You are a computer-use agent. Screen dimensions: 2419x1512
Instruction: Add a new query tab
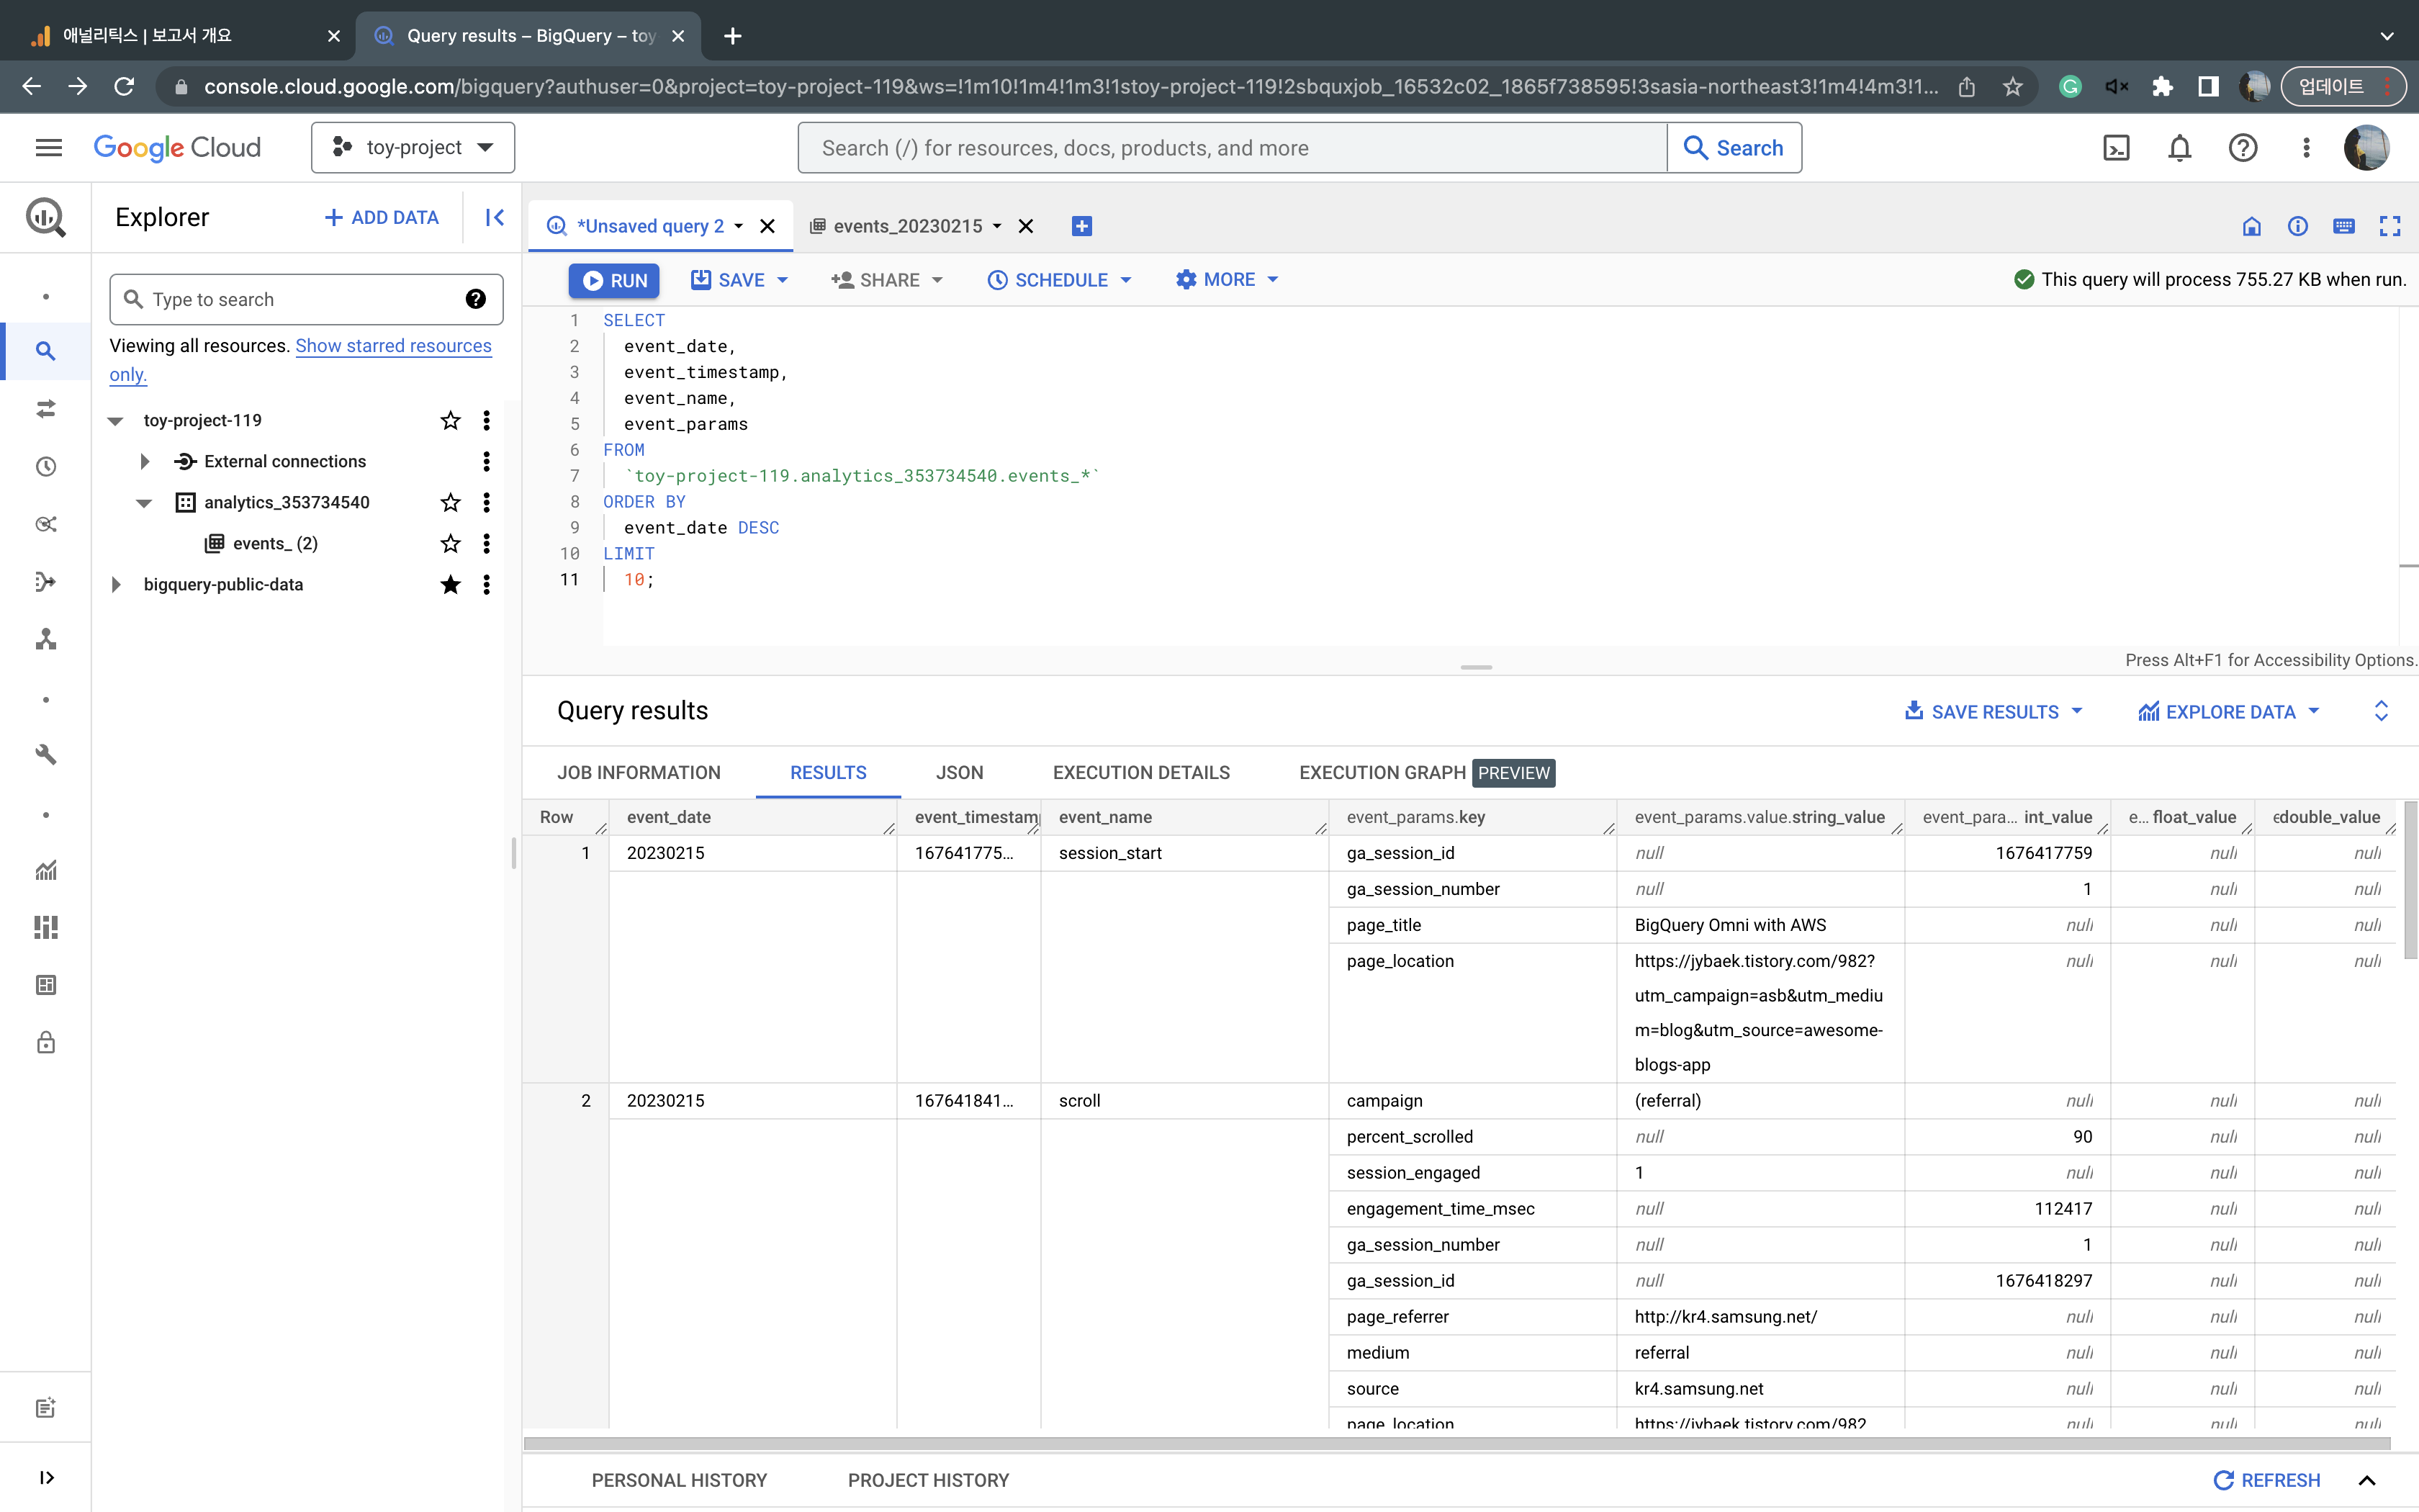(x=1081, y=226)
